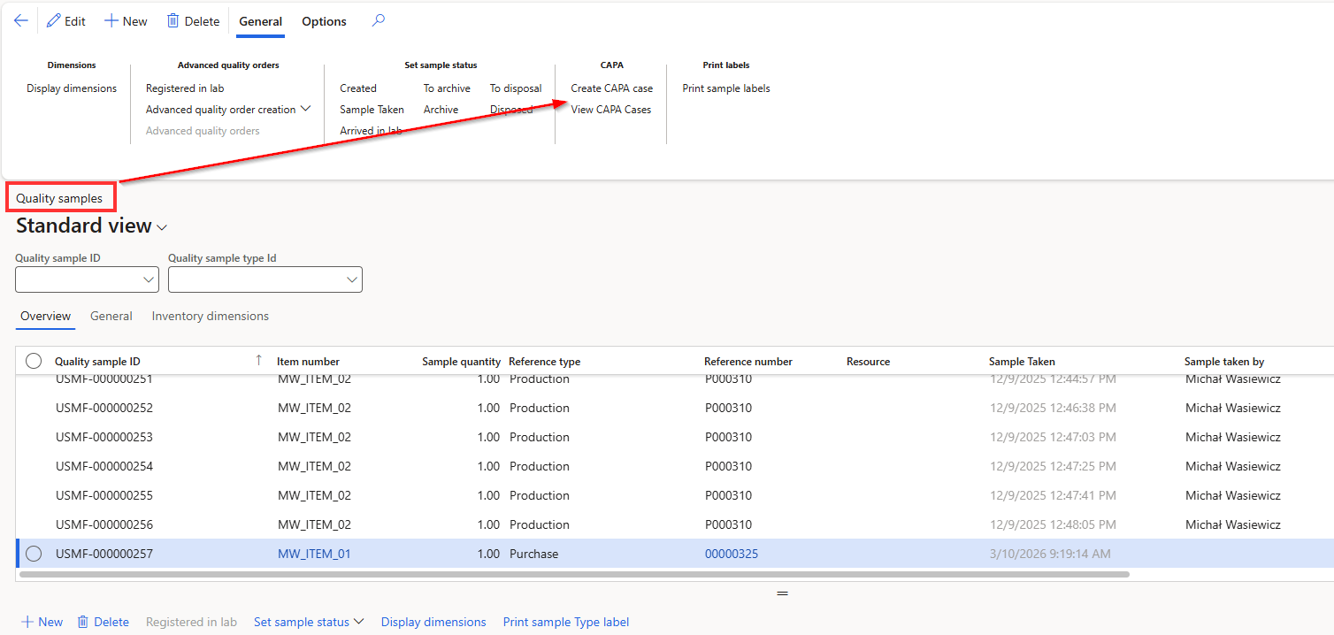
Task: Click the Reference number column header
Action: click(x=748, y=361)
